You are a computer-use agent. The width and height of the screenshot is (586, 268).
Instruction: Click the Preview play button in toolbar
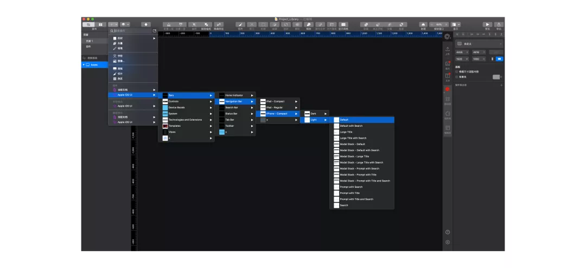click(x=487, y=24)
